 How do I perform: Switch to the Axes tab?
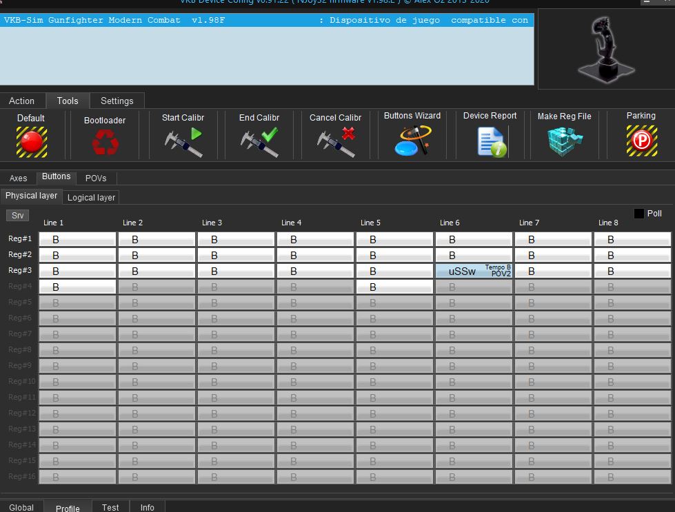(x=19, y=178)
